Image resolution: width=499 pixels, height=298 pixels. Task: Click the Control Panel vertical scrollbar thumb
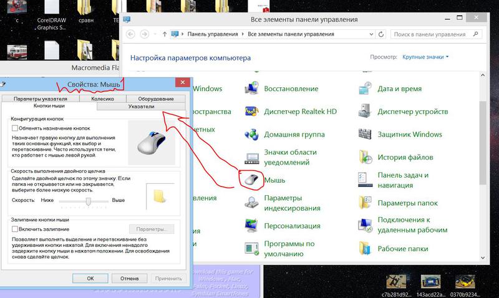[483, 143]
